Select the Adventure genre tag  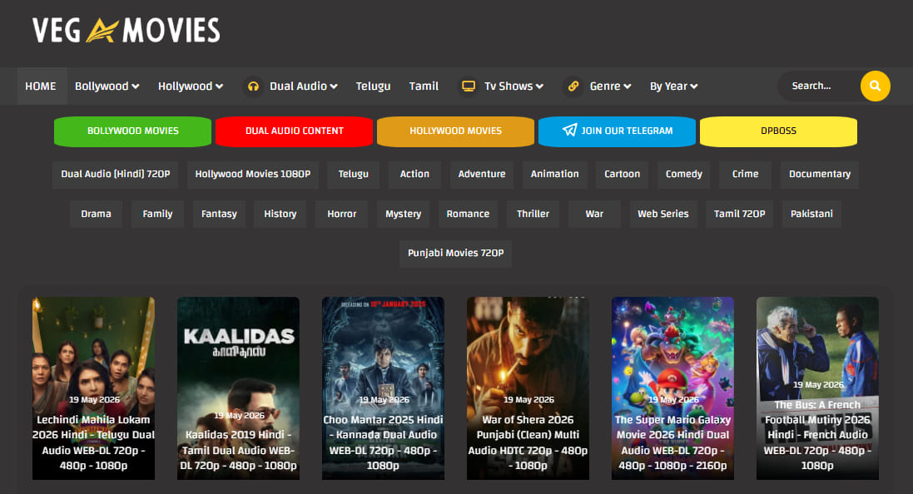482,175
